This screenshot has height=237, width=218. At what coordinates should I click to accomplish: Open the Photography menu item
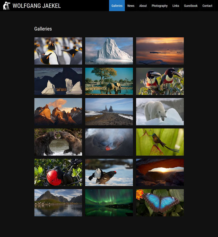[160, 5]
